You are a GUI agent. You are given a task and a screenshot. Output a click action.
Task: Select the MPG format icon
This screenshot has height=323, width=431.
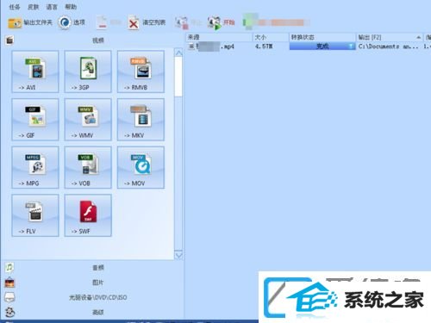pyautogui.click(x=35, y=167)
